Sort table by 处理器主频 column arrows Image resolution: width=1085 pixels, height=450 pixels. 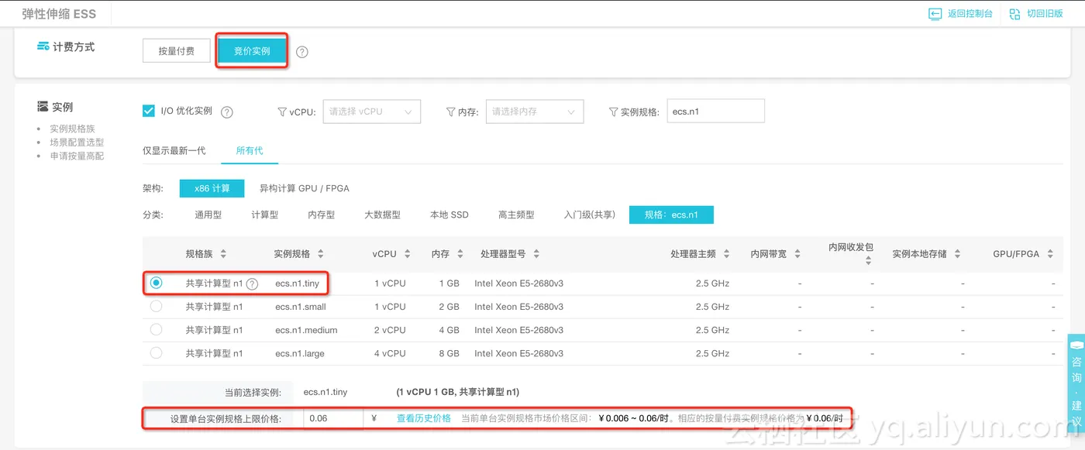click(x=726, y=254)
